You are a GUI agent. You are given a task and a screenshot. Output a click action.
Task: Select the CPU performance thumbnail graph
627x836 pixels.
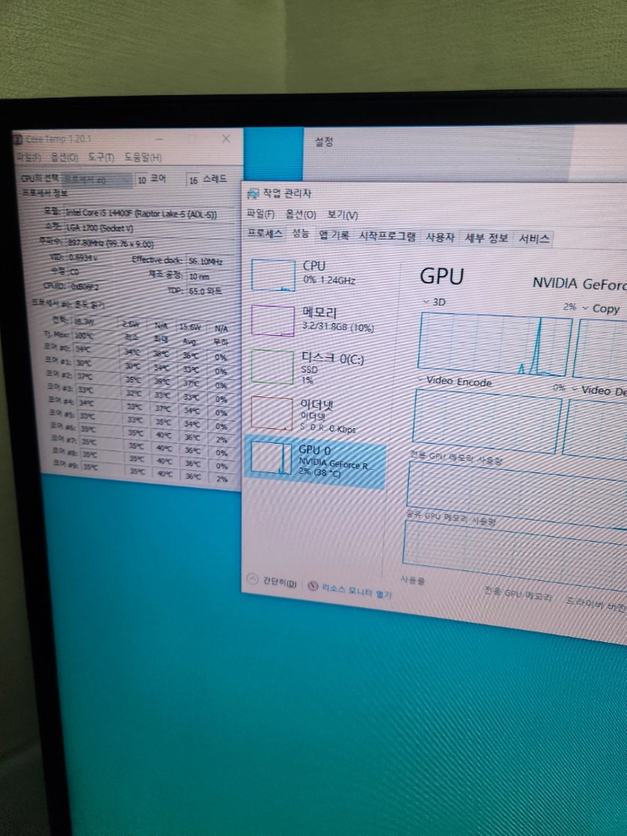tap(273, 275)
